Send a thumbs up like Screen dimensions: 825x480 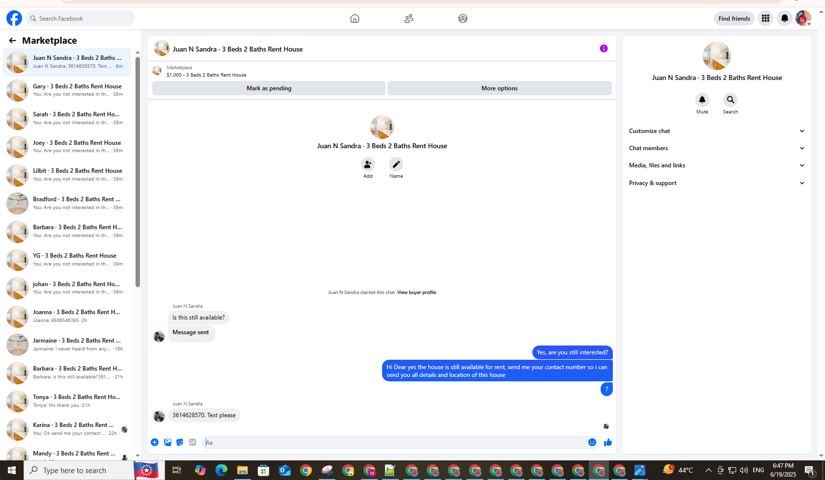pyautogui.click(x=608, y=442)
